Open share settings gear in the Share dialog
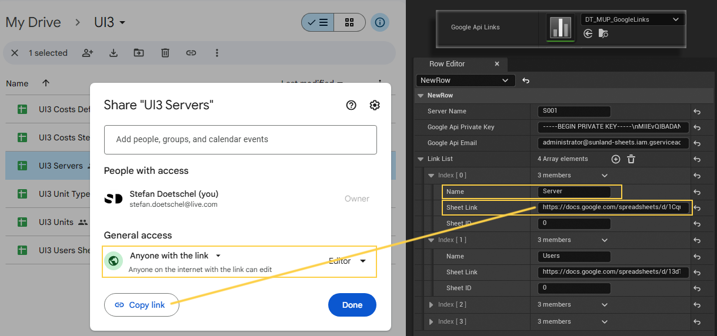Viewport: 717px width, 336px height. (x=375, y=105)
